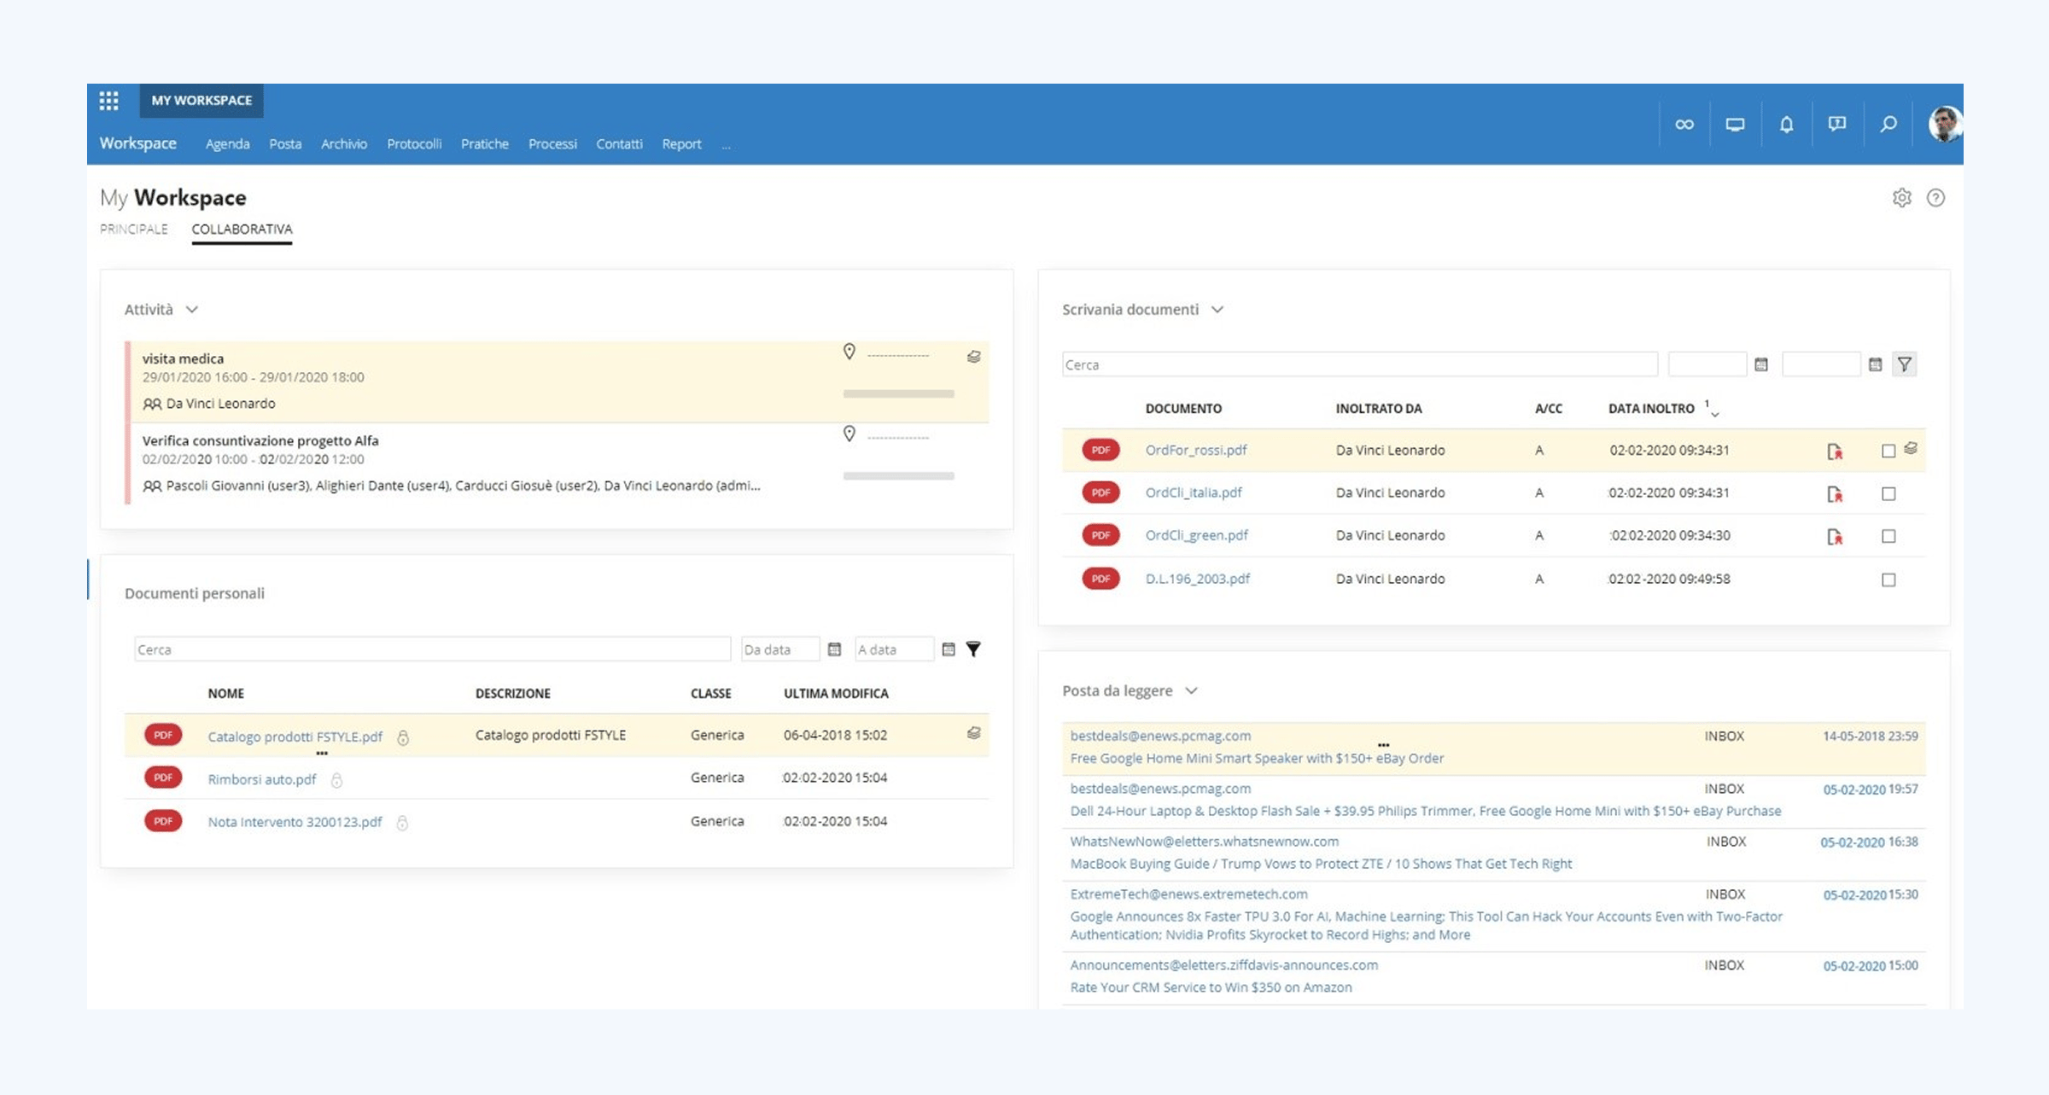Open the help question mark icon
The image size is (2049, 1095).
[x=1935, y=198]
